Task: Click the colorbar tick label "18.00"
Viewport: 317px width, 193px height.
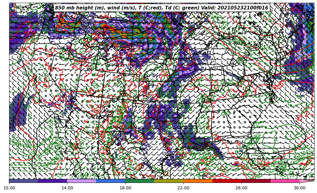Action: pyautogui.click(x=125, y=188)
